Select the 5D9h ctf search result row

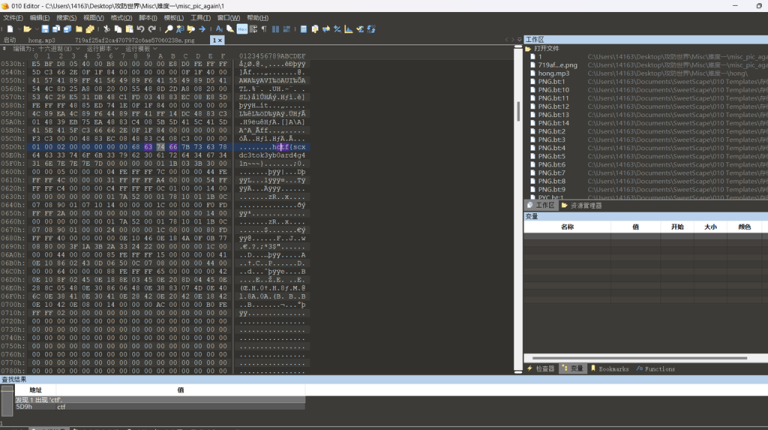(x=45, y=406)
